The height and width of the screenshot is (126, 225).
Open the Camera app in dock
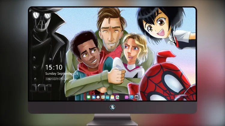tap(136, 97)
